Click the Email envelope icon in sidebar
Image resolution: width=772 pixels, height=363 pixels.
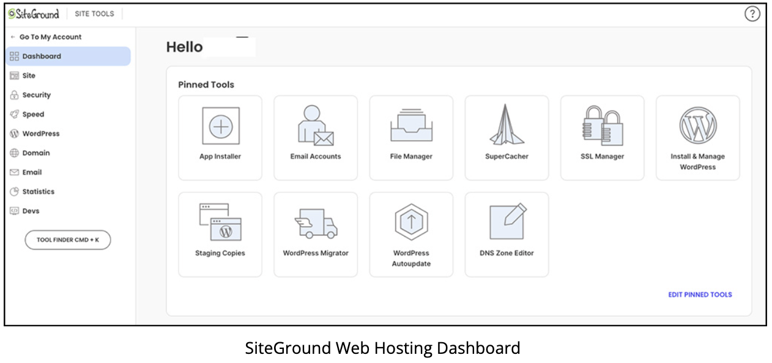(x=15, y=172)
